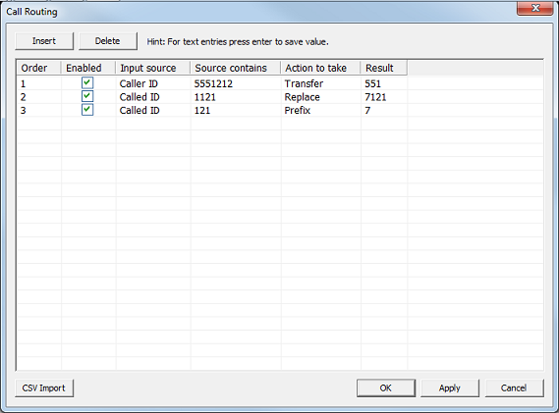Uncheck Enabled for the 1121 rule

(x=87, y=96)
